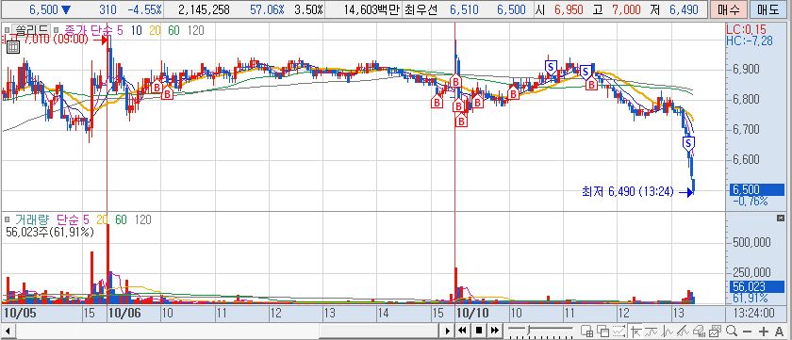This screenshot has width=792, height=340.
Task: Toggle the 거래량 volume indicator marker
Action: coord(8,220)
